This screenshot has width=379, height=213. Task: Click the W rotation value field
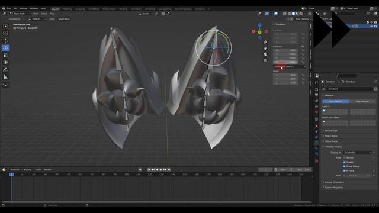285,50
